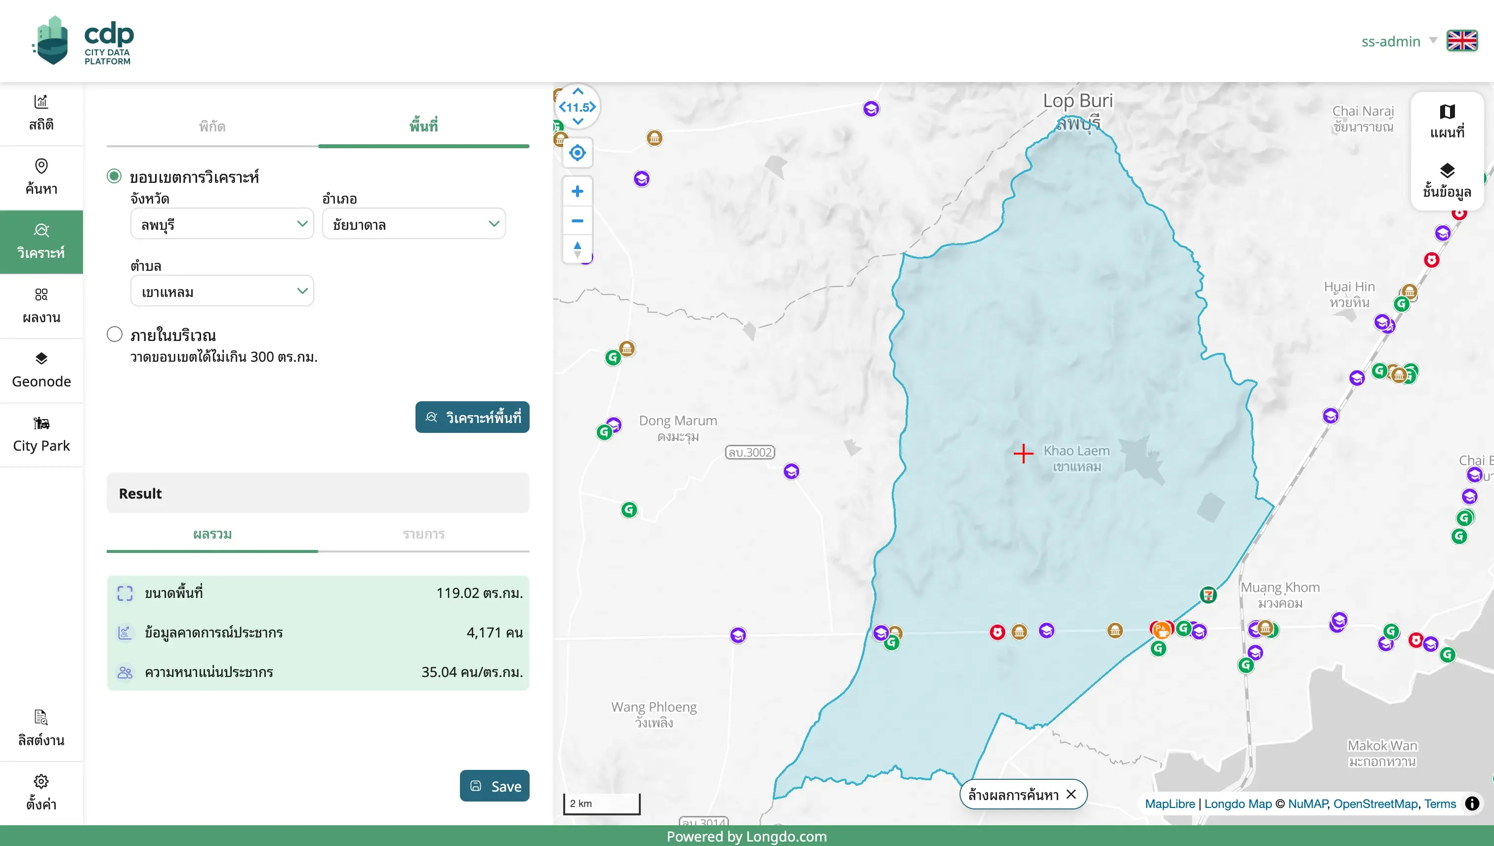Show the ผลรวม summary results tab
Screen dimensions: 1494x846
tap(212, 534)
